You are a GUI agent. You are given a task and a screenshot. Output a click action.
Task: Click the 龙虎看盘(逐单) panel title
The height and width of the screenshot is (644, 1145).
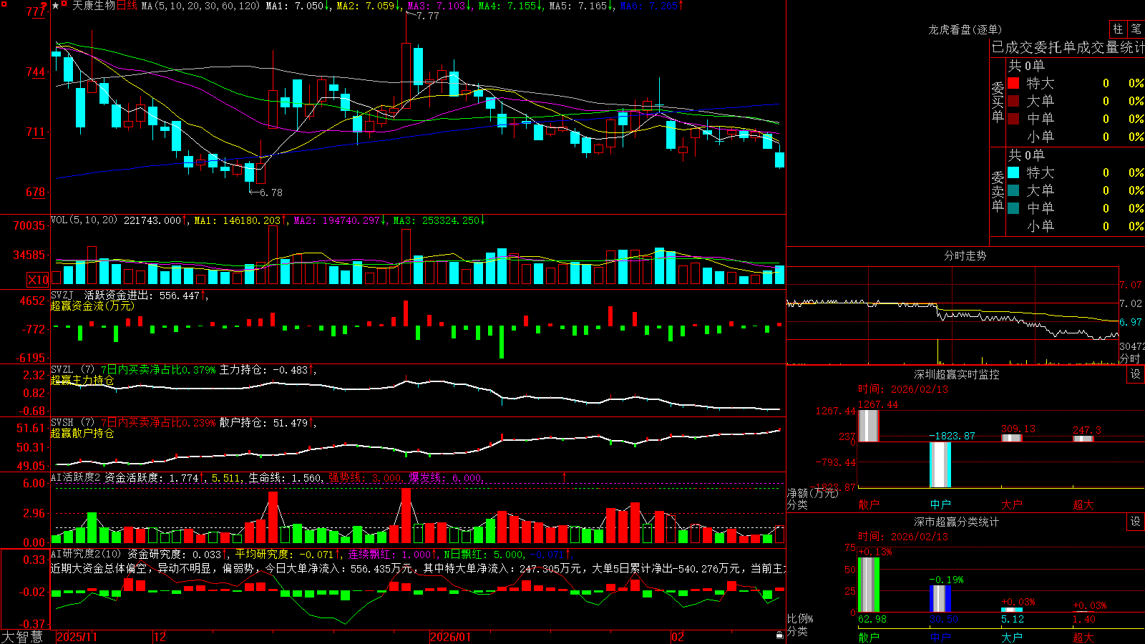tap(965, 29)
